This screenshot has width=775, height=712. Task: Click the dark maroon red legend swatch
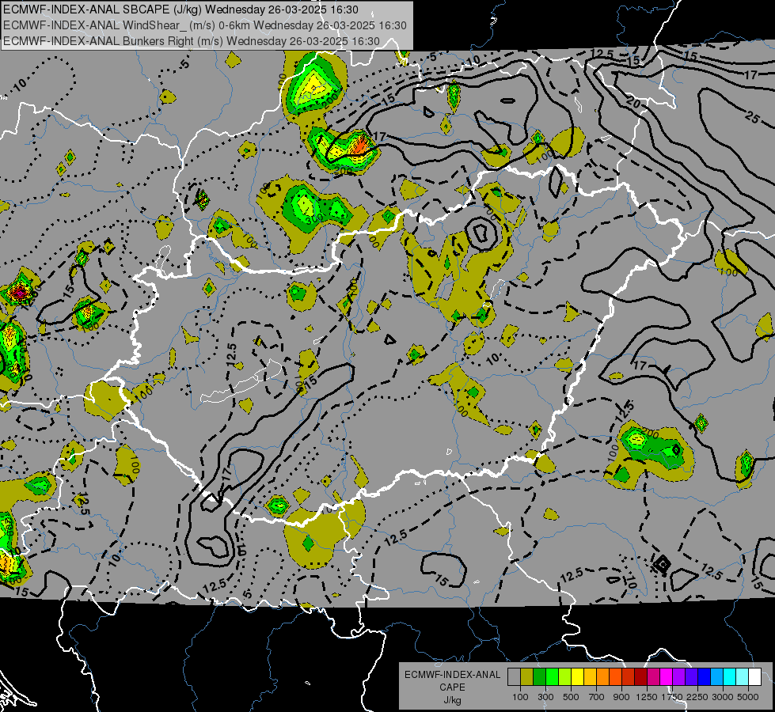coord(641,677)
